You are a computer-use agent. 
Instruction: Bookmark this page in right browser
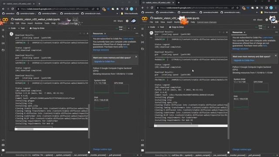tap(237, 8)
